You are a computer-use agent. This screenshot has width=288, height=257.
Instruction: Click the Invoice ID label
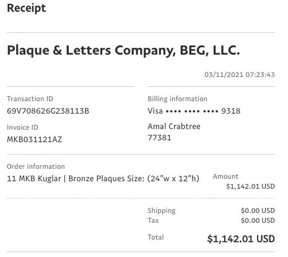22,127
